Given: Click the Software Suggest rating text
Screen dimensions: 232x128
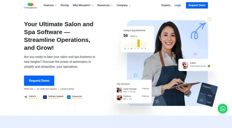Looking at the screenshot, I should point(56,96).
